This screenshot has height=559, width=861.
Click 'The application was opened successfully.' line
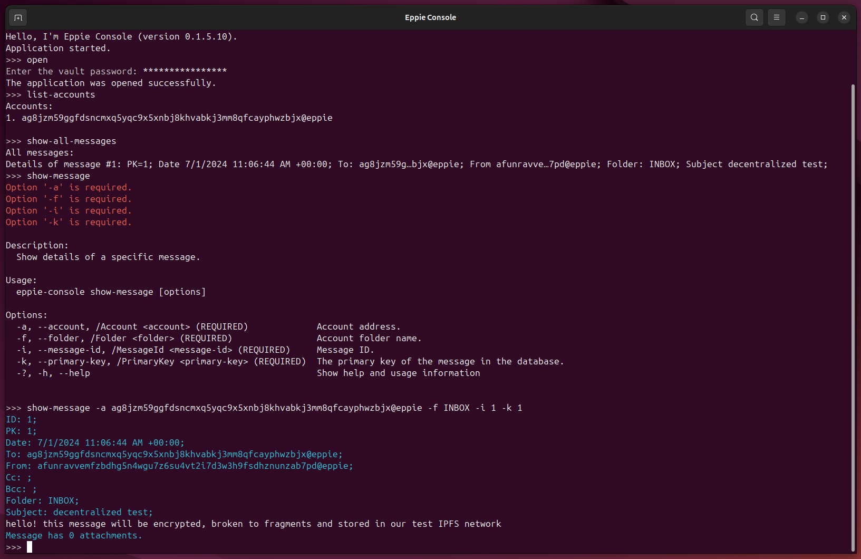111,83
